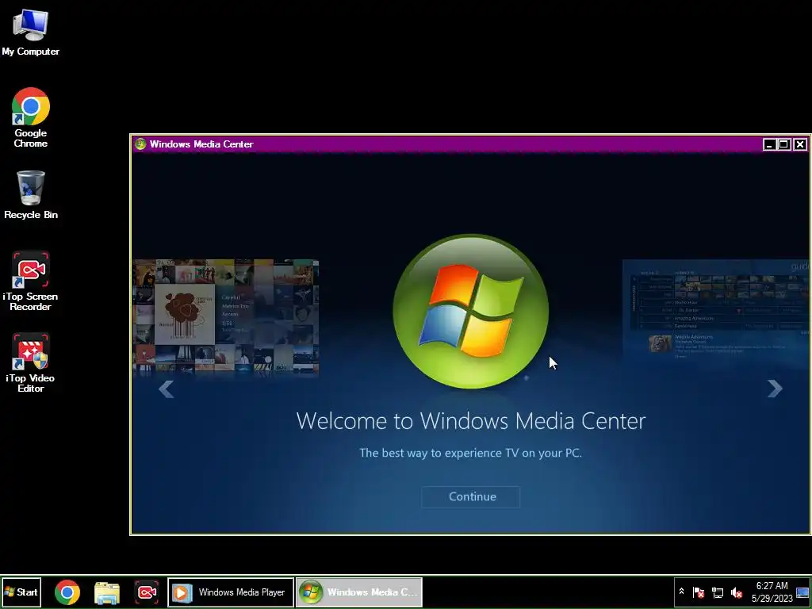
Task: Open Action Center flag tray icon
Action: [698, 592]
